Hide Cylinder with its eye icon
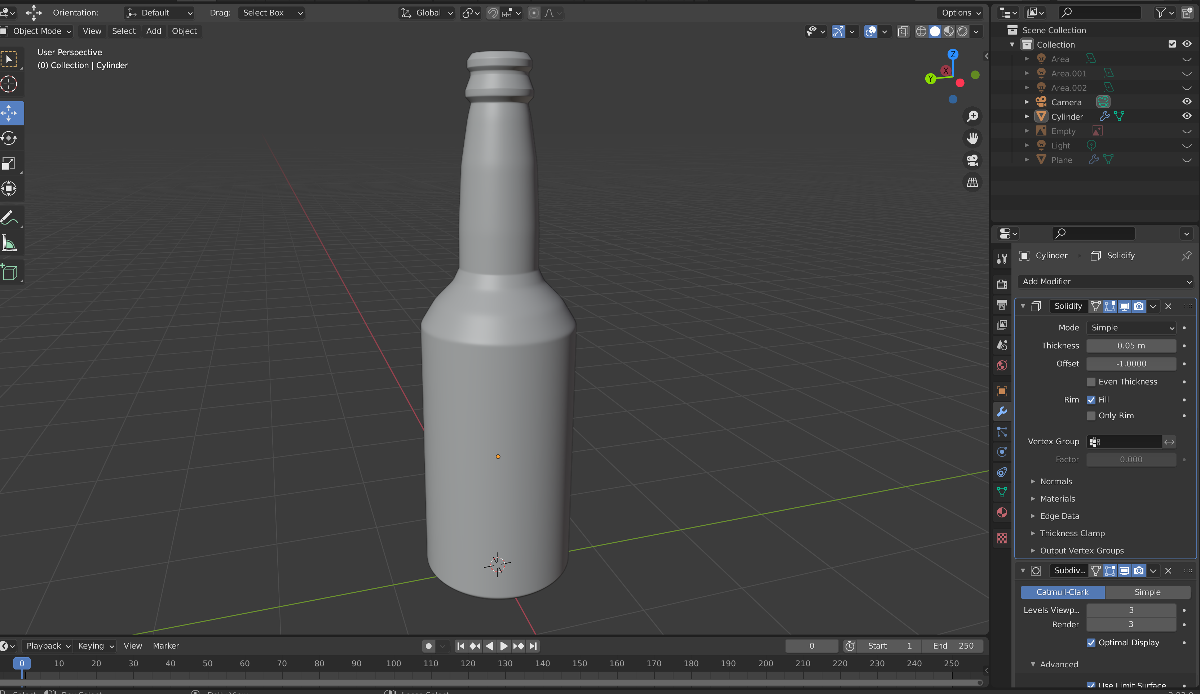Viewport: 1200px width, 694px height. click(1187, 116)
